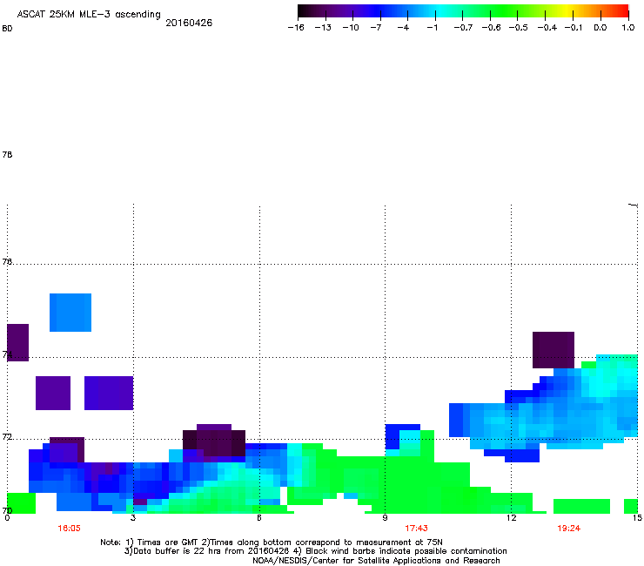
Task: Click the dark purple block near 13 longitude
Action: pos(553,350)
